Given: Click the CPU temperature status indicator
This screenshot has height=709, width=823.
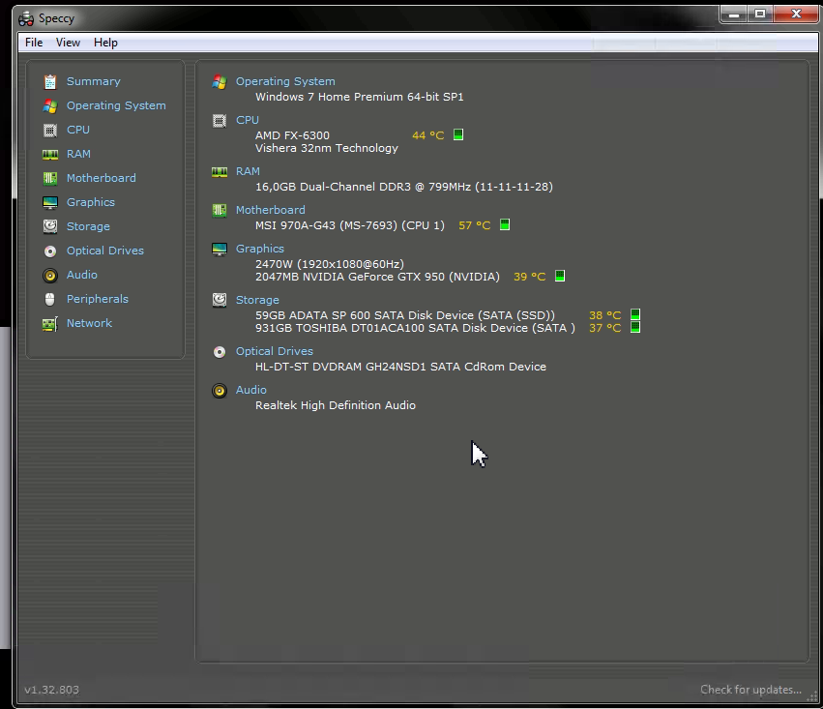Looking at the screenshot, I should [458, 134].
